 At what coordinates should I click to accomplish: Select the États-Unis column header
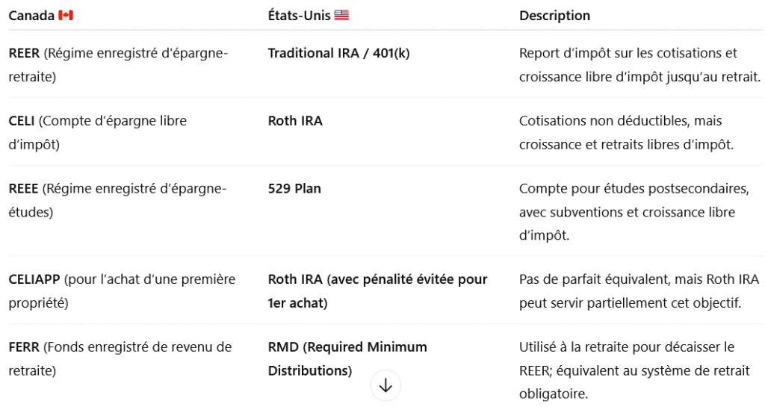point(309,16)
